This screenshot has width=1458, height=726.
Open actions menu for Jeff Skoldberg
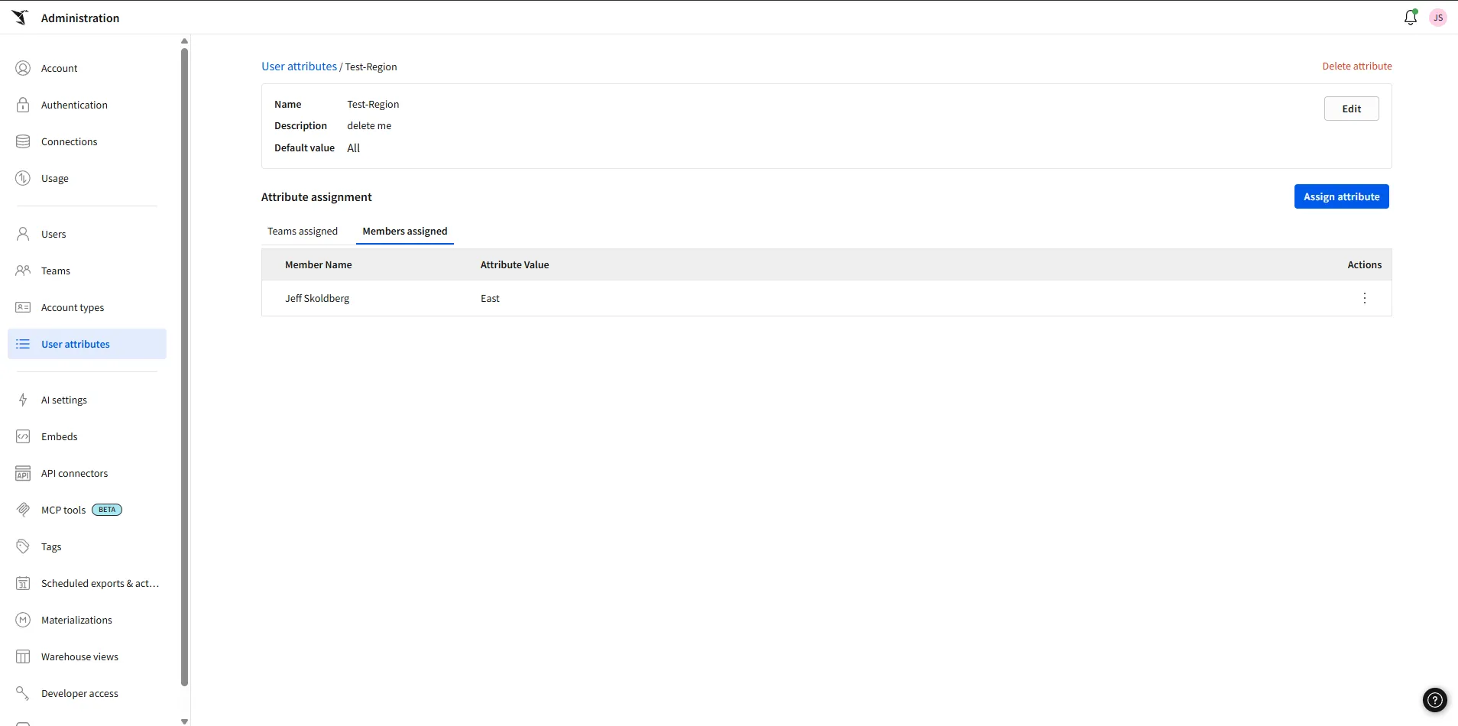pyautogui.click(x=1365, y=298)
